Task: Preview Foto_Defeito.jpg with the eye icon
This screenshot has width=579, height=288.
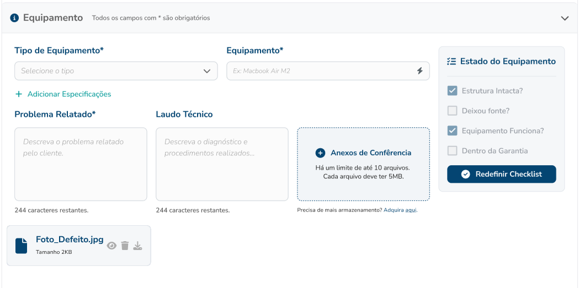Action: click(x=111, y=246)
